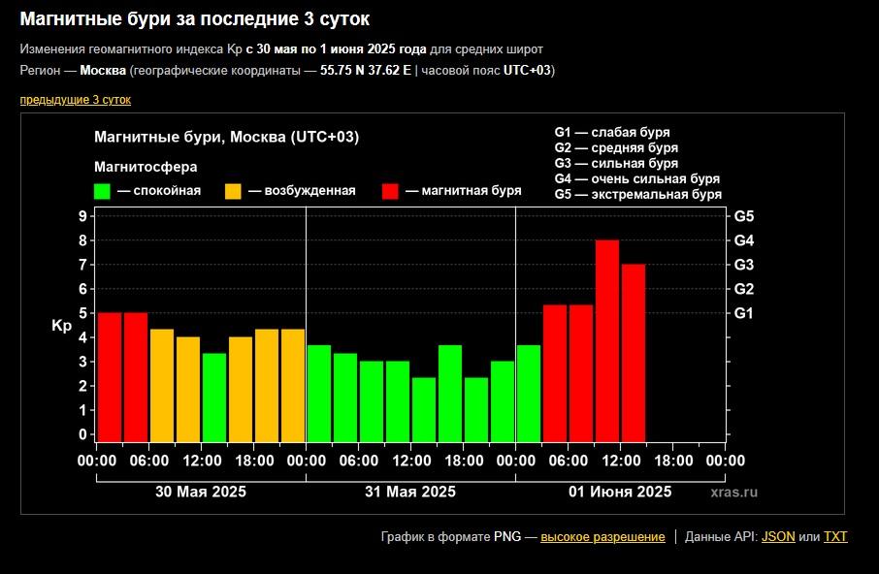
Task: Open the "высокое разрешение" PNG link
Action: (x=602, y=536)
